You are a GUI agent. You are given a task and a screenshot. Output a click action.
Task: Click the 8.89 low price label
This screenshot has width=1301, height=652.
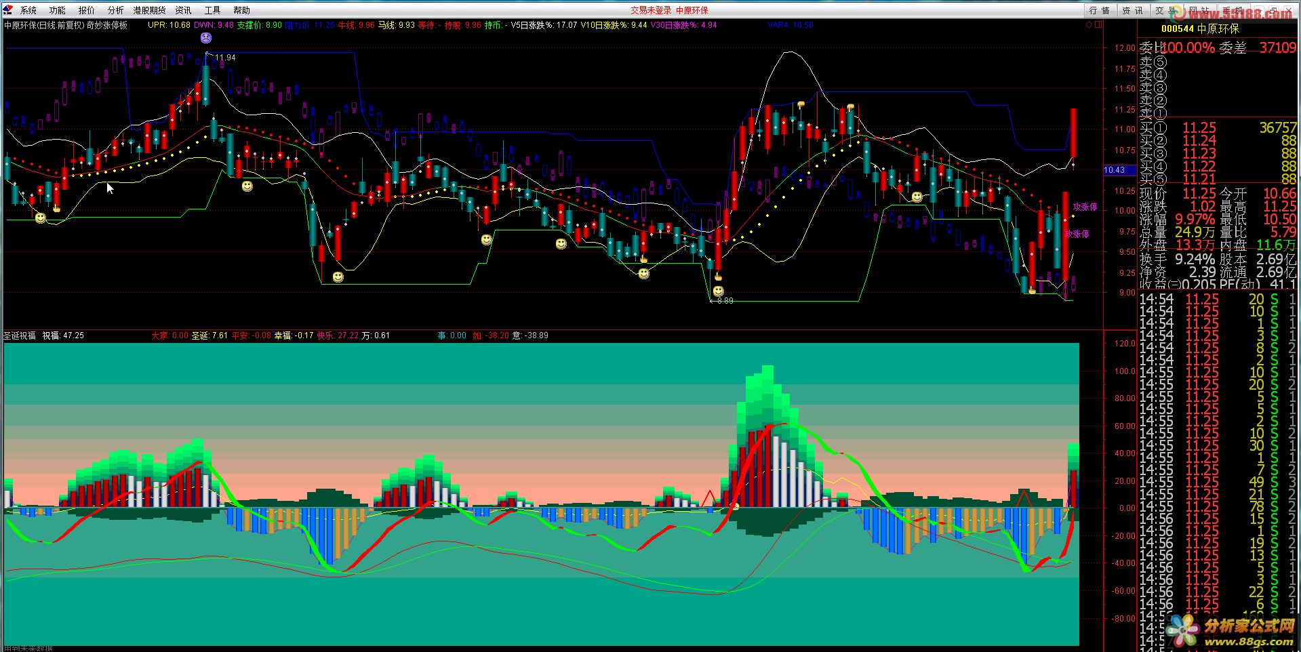(x=725, y=301)
